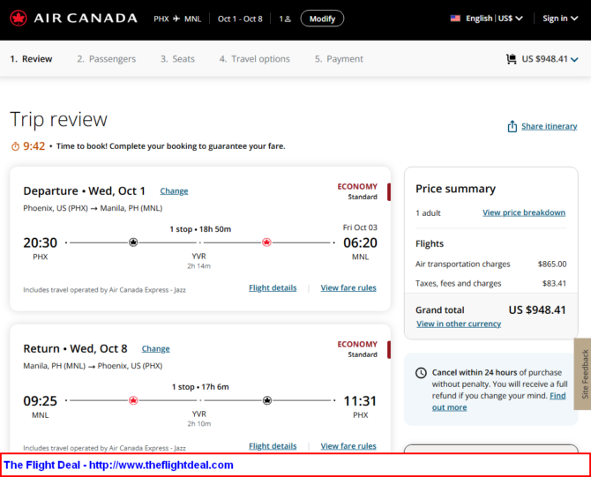Click the '2h 14m' YVR layover text
Viewport: 591px width, 477px height.
pyautogui.click(x=199, y=266)
